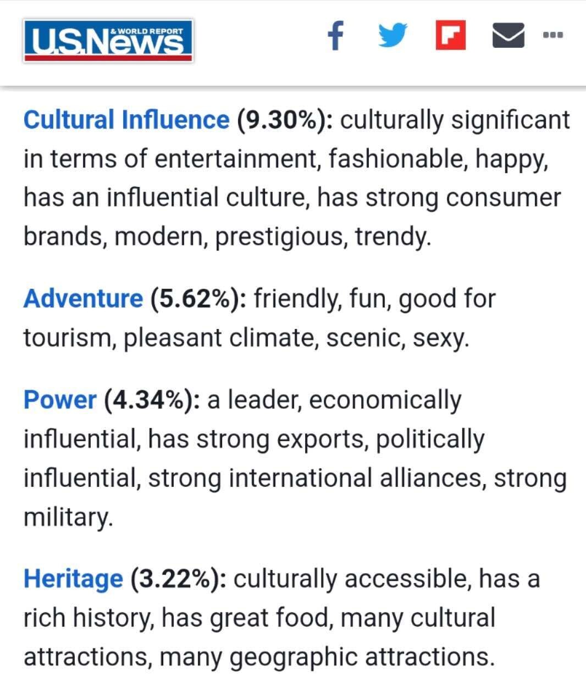
Task: Click the word 'military' in Power description
Action: [66, 517]
